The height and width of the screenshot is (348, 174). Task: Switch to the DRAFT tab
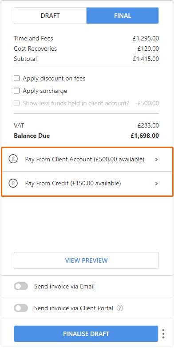click(50, 16)
